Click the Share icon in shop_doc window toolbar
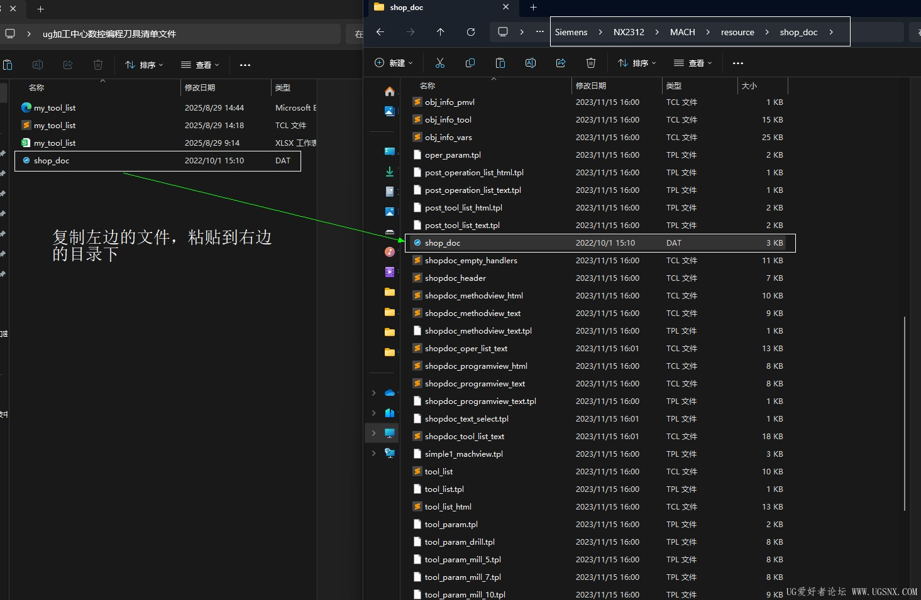This screenshot has width=921, height=600. pyautogui.click(x=561, y=63)
